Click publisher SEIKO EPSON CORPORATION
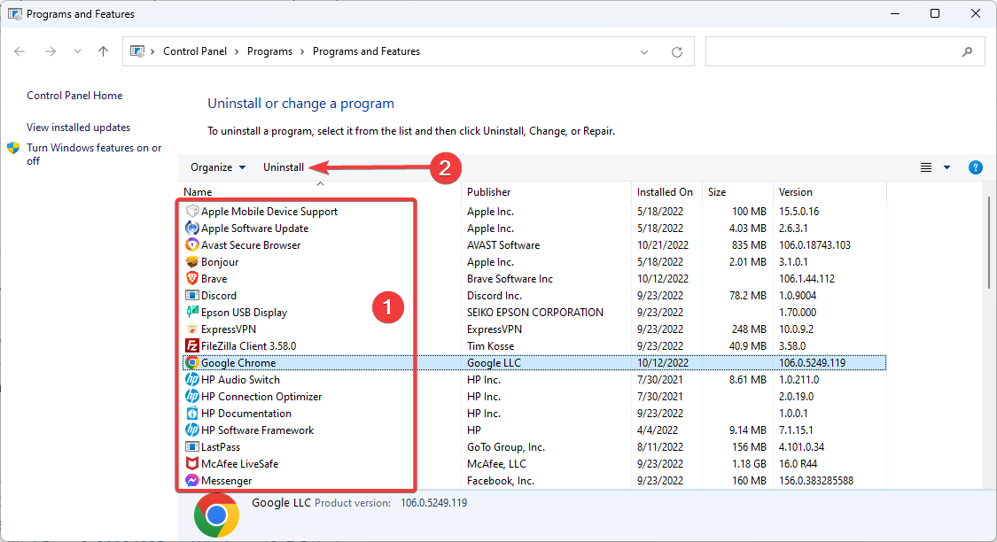This screenshot has width=997, height=542. [x=535, y=312]
